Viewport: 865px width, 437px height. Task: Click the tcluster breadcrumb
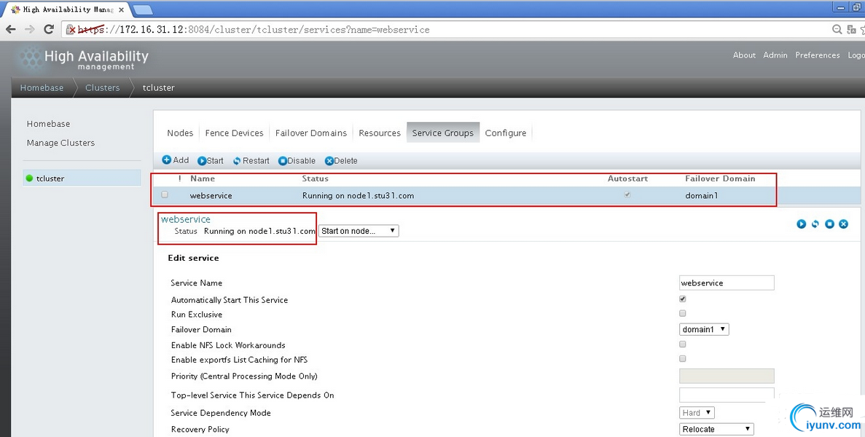coord(158,87)
